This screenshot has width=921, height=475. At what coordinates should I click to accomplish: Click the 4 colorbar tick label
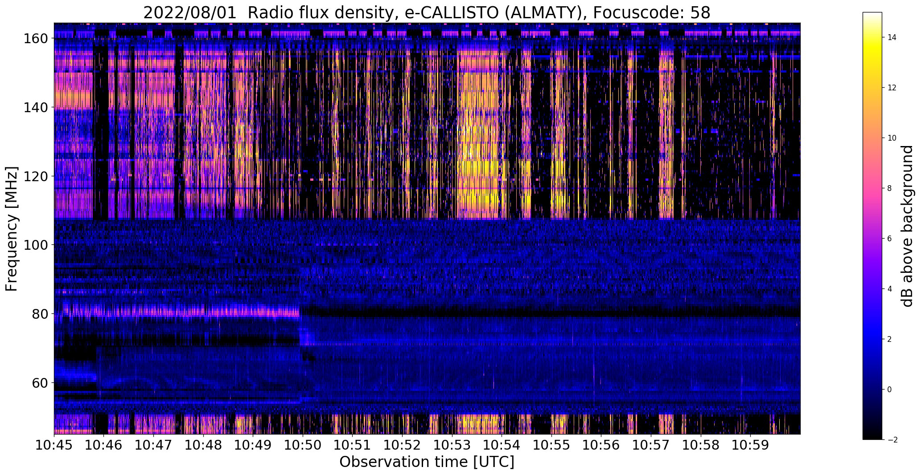[x=889, y=289]
